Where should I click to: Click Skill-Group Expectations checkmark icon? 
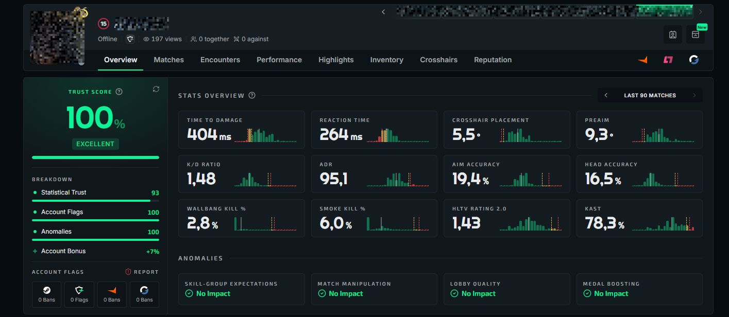coord(189,293)
